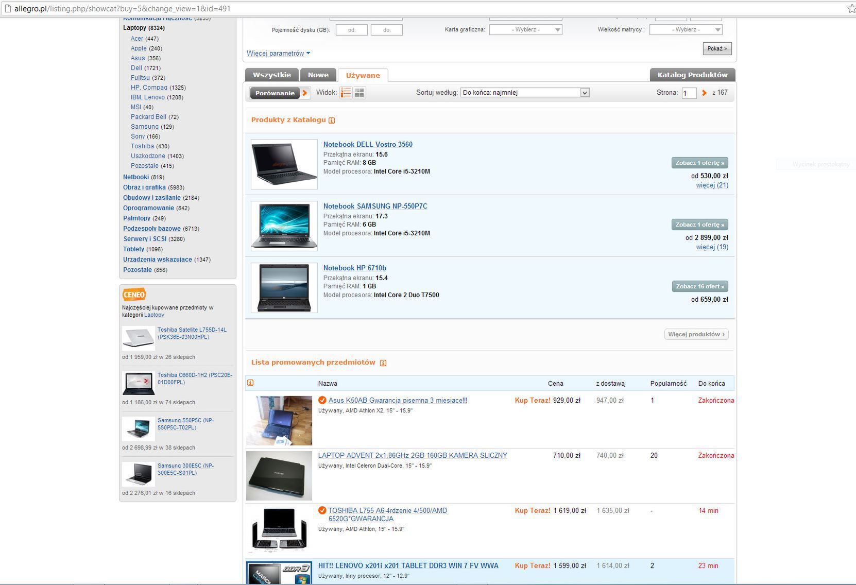Sort listings by the Cena column header
This screenshot has height=585, width=856.
point(555,384)
